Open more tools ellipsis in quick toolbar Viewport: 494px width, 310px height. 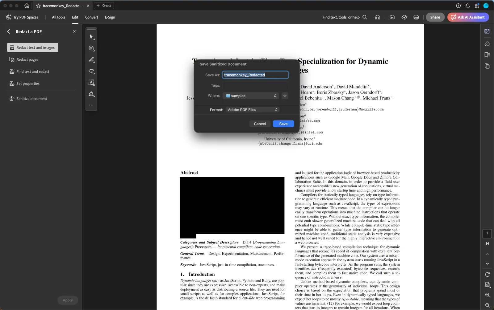click(x=91, y=105)
